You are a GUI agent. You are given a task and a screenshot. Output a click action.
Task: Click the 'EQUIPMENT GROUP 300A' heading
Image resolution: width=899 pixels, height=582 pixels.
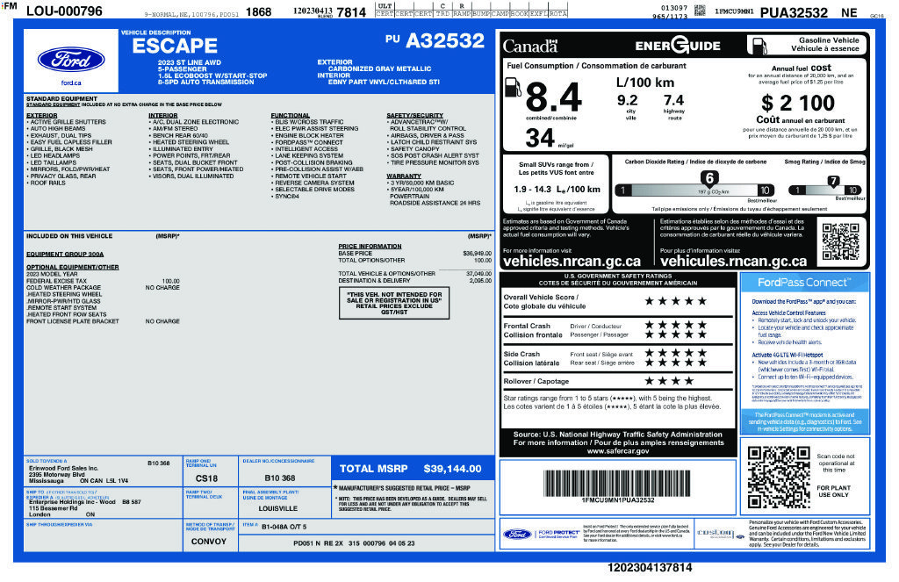click(x=65, y=254)
